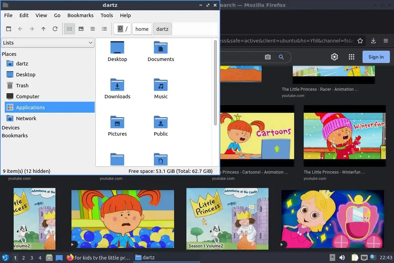Image resolution: width=394 pixels, height=263 pixels.
Task: Open Firefox downloads panel
Action: (x=373, y=41)
